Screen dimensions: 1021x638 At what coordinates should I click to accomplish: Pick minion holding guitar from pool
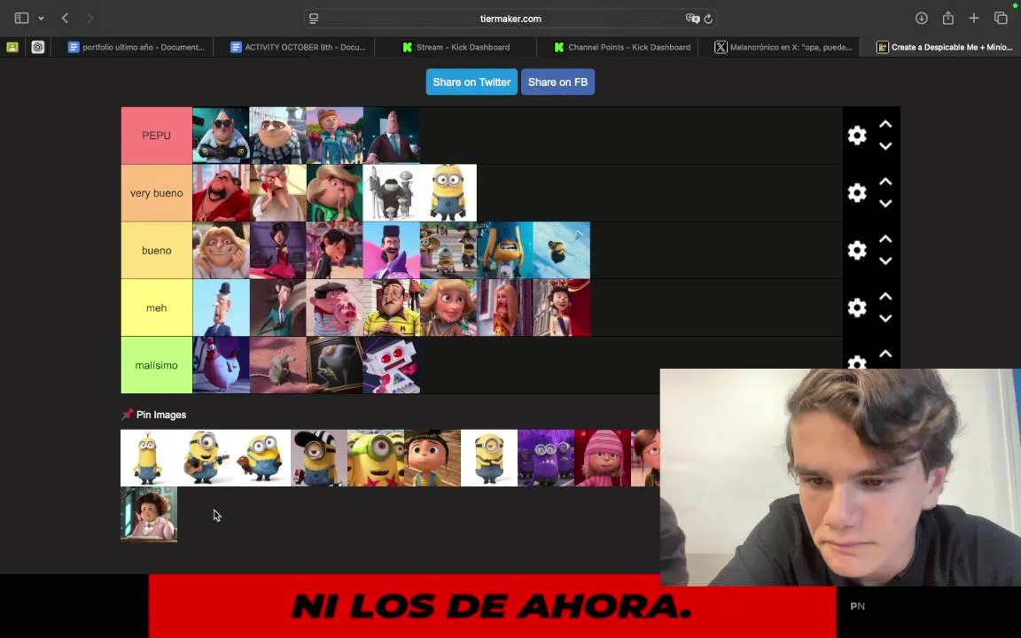point(205,457)
